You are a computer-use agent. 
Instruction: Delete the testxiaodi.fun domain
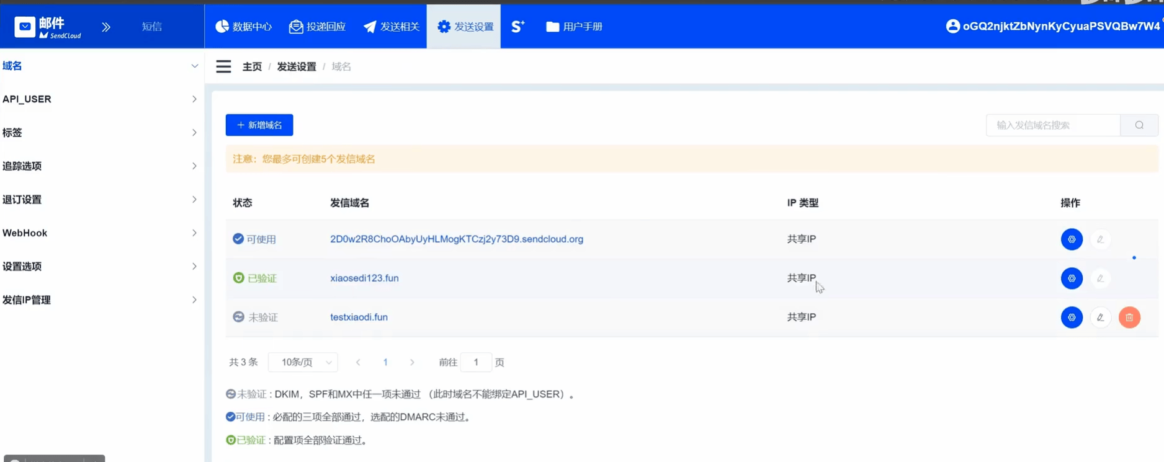1129,318
